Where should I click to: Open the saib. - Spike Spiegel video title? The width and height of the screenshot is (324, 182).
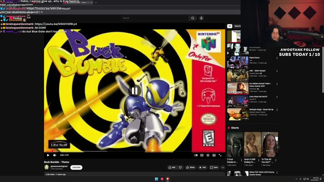click(x=257, y=71)
